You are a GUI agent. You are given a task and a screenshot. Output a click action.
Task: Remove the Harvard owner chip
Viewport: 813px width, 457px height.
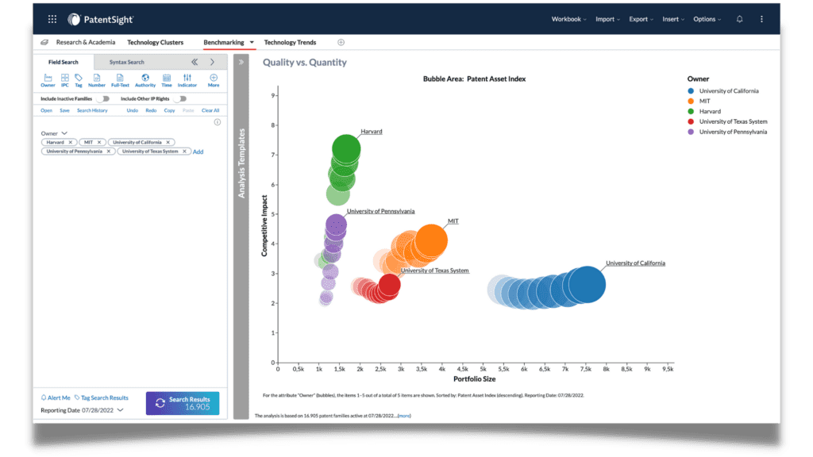click(71, 142)
